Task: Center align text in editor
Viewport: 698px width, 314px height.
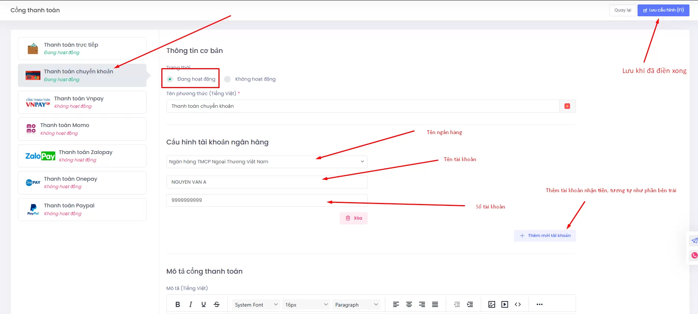Action: click(x=409, y=304)
